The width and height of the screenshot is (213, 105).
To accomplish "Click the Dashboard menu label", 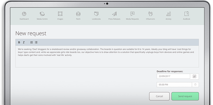I will [x=24, y=19].
